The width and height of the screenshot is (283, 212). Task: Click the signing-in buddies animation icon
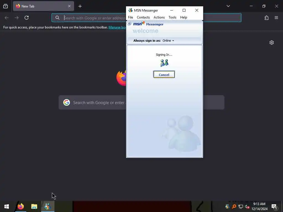[x=164, y=63]
